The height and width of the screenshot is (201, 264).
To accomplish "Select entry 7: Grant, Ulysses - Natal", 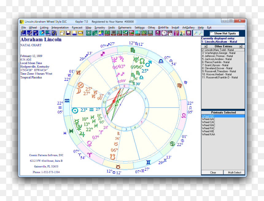I will (223, 65).
